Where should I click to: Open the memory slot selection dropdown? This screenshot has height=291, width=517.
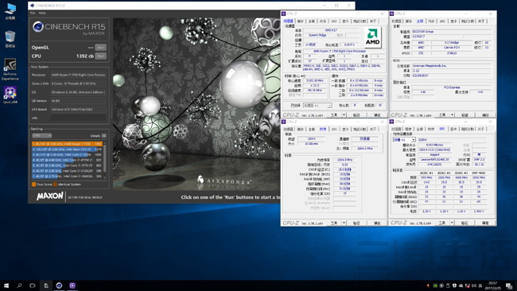click(x=404, y=140)
